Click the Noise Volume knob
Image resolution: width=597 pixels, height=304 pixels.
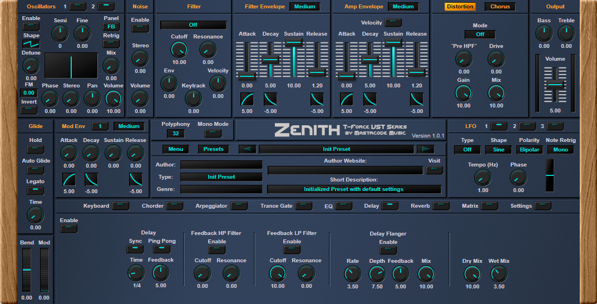coord(140,99)
